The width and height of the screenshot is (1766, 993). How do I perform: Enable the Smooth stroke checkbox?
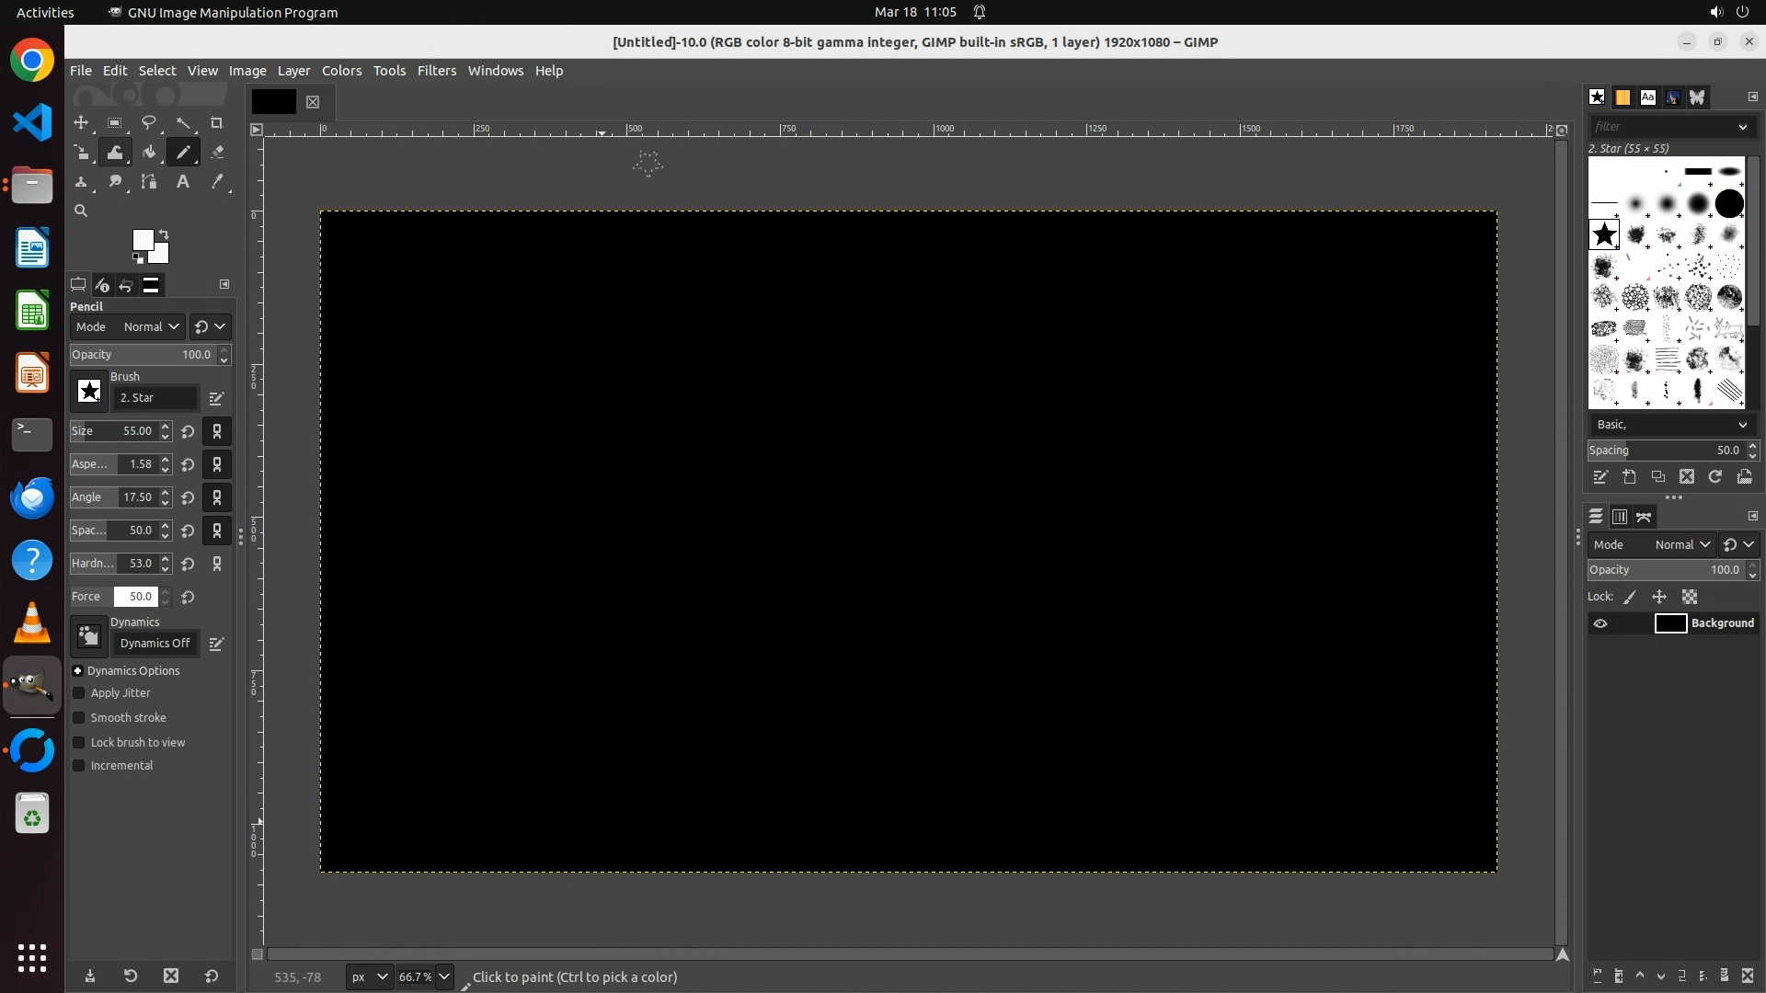coord(79,718)
